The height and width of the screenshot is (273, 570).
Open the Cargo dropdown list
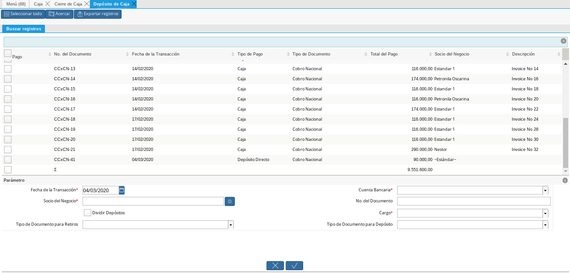click(x=545, y=213)
